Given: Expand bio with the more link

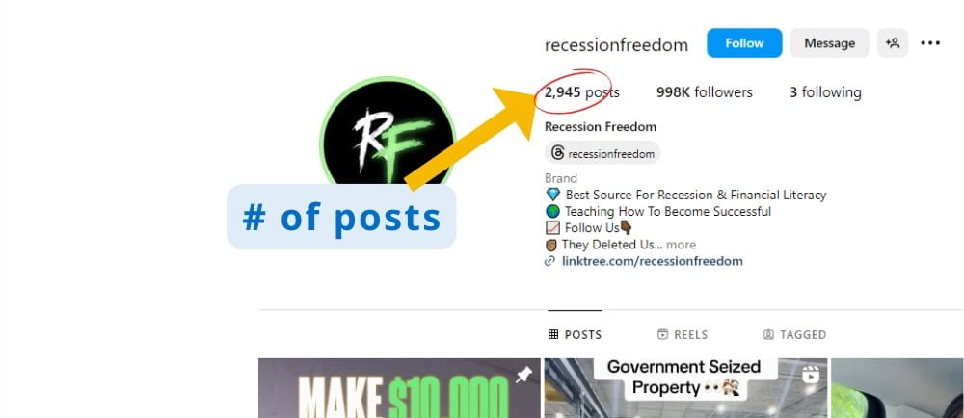Looking at the screenshot, I should coord(682,245).
